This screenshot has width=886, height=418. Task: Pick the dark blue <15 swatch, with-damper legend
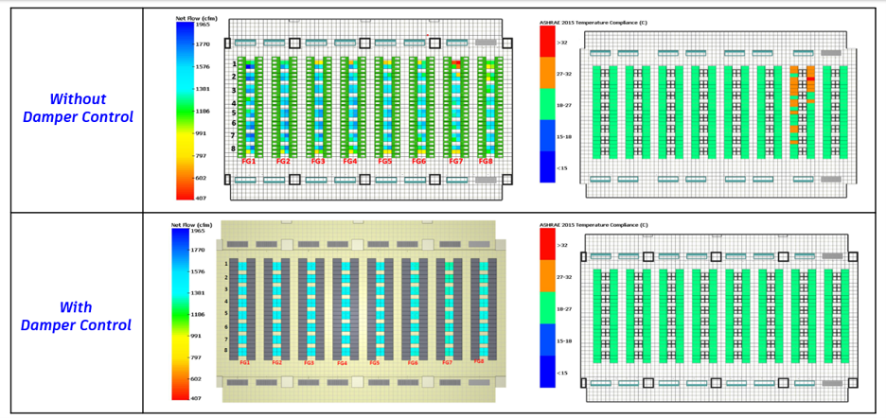(547, 371)
